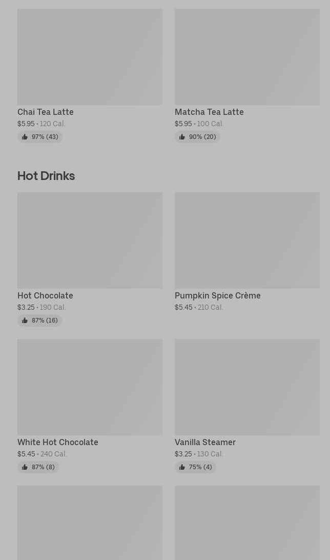This screenshot has height=560, width=330.
Task: Click the Matcha Tea Latte title
Action: [209, 112]
